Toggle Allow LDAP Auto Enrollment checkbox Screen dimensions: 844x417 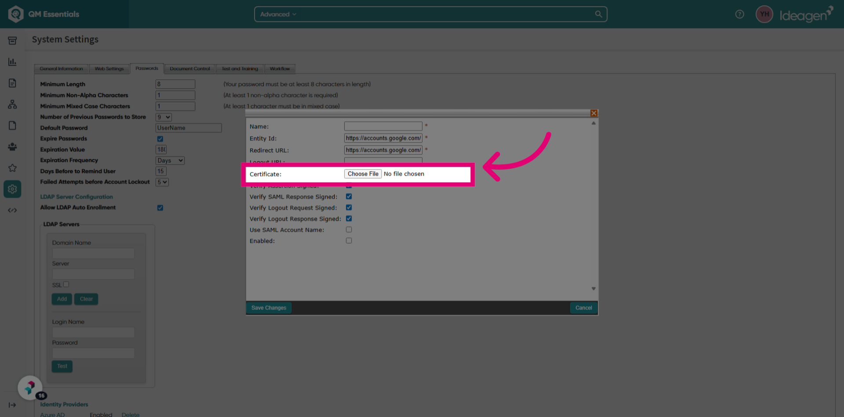click(160, 208)
